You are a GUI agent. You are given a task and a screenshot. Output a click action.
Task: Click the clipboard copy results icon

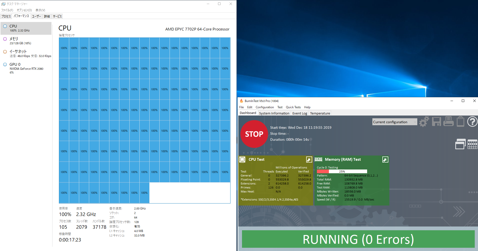(x=460, y=121)
